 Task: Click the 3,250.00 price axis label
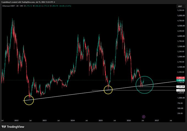pos(181,52)
